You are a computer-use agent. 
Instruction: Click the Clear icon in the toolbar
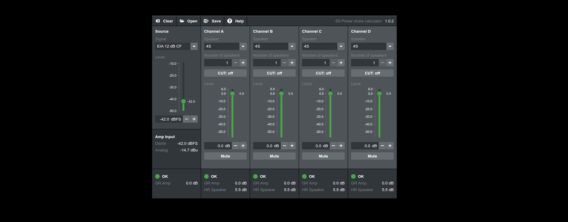click(x=158, y=21)
